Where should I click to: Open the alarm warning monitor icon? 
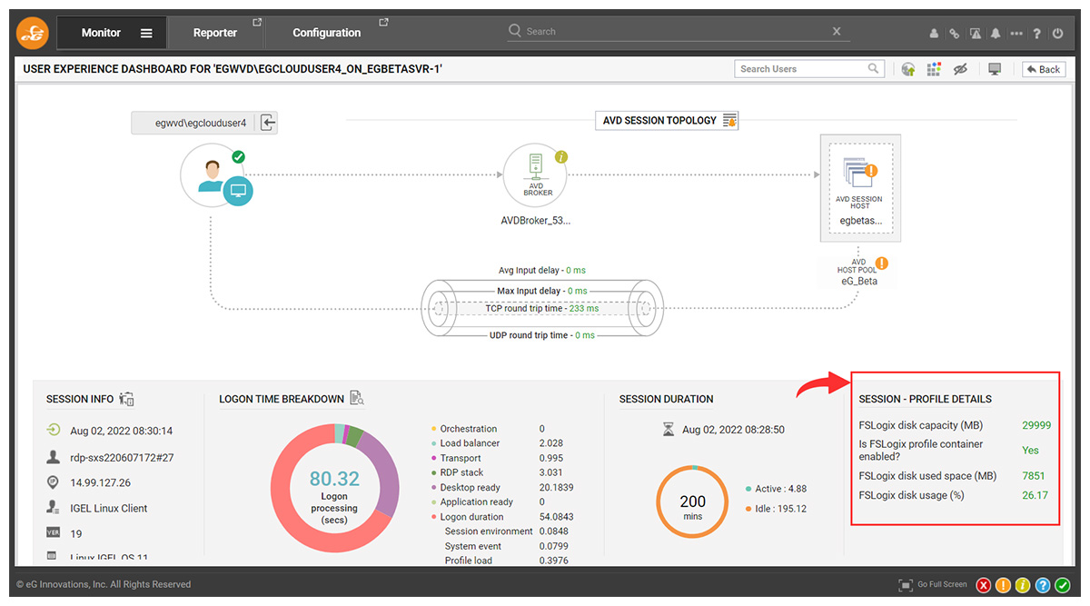point(976,34)
